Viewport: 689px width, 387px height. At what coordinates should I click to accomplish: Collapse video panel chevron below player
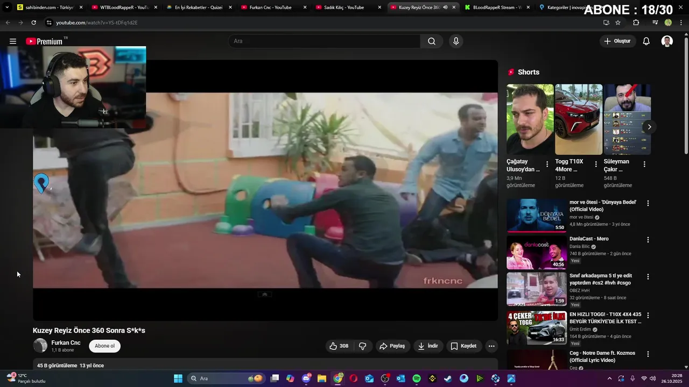point(264,295)
